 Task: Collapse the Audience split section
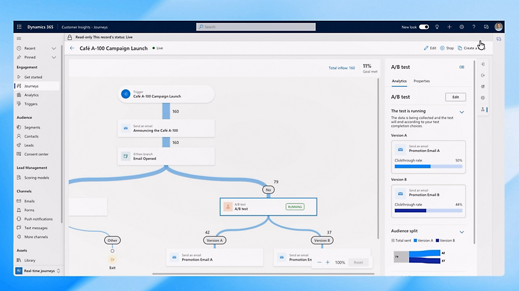coord(461,232)
